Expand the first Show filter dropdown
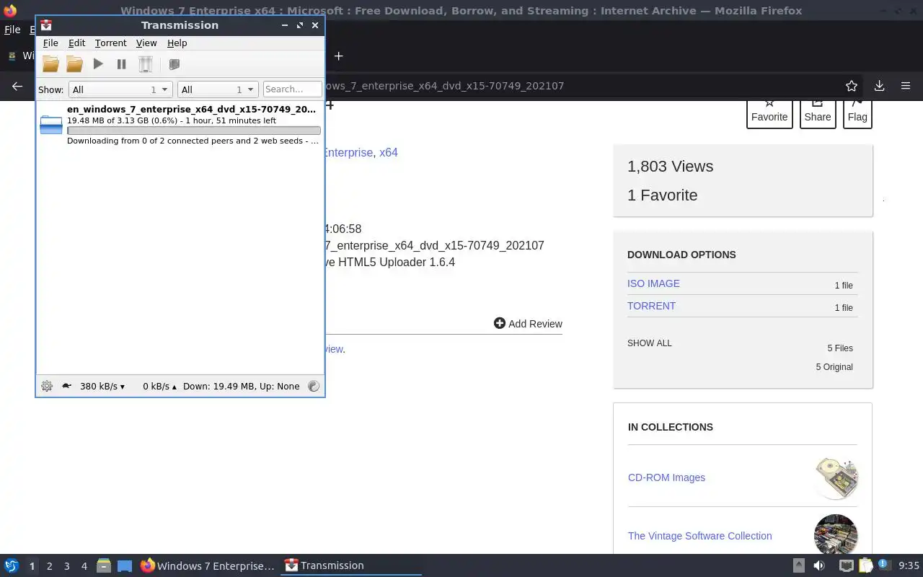The image size is (923, 577). tap(120, 89)
